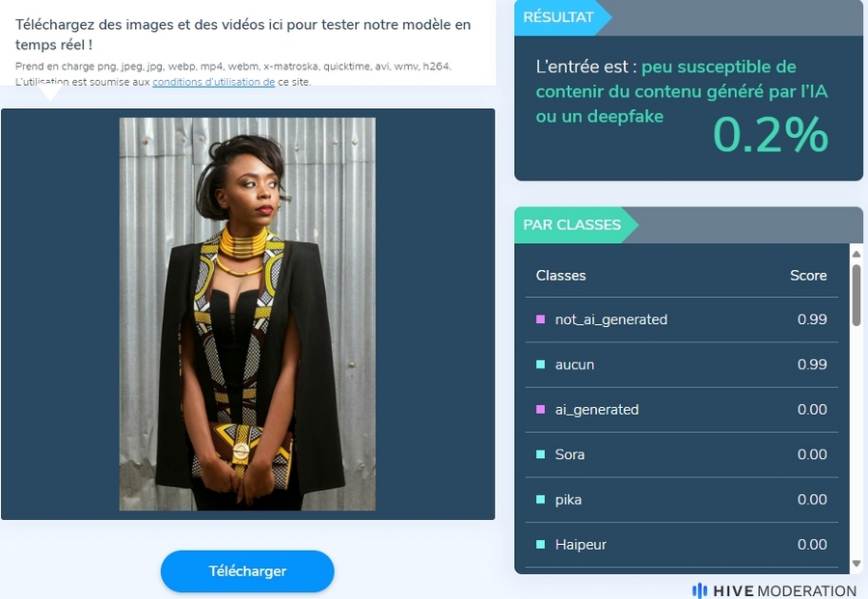
Task: Click the pink swatch beside ai_generated
Action: point(541,410)
